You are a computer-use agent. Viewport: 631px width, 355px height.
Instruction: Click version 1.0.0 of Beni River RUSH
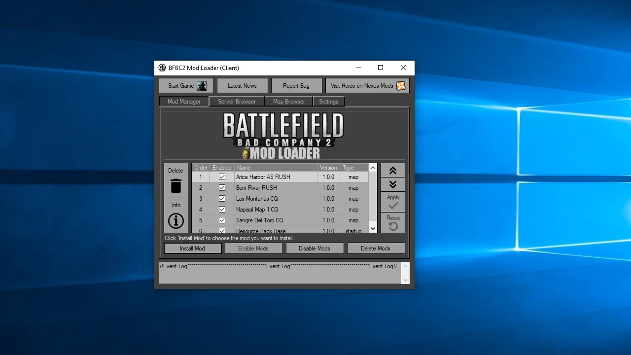pyautogui.click(x=328, y=188)
